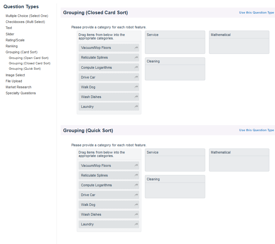Click the Service category box in Closed Card Sort
Viewport: 275px width, 244px height.
coord(175,46)
